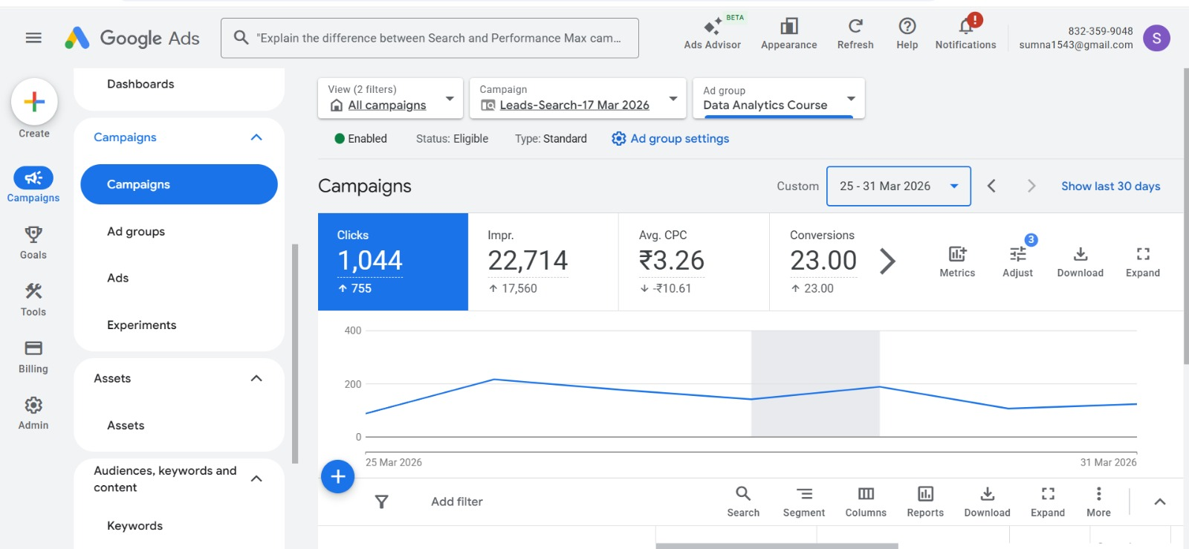Image resolution: width=1189 pixels, height=549 pixels.
Task: Download the table data
Action: (987, 501)
